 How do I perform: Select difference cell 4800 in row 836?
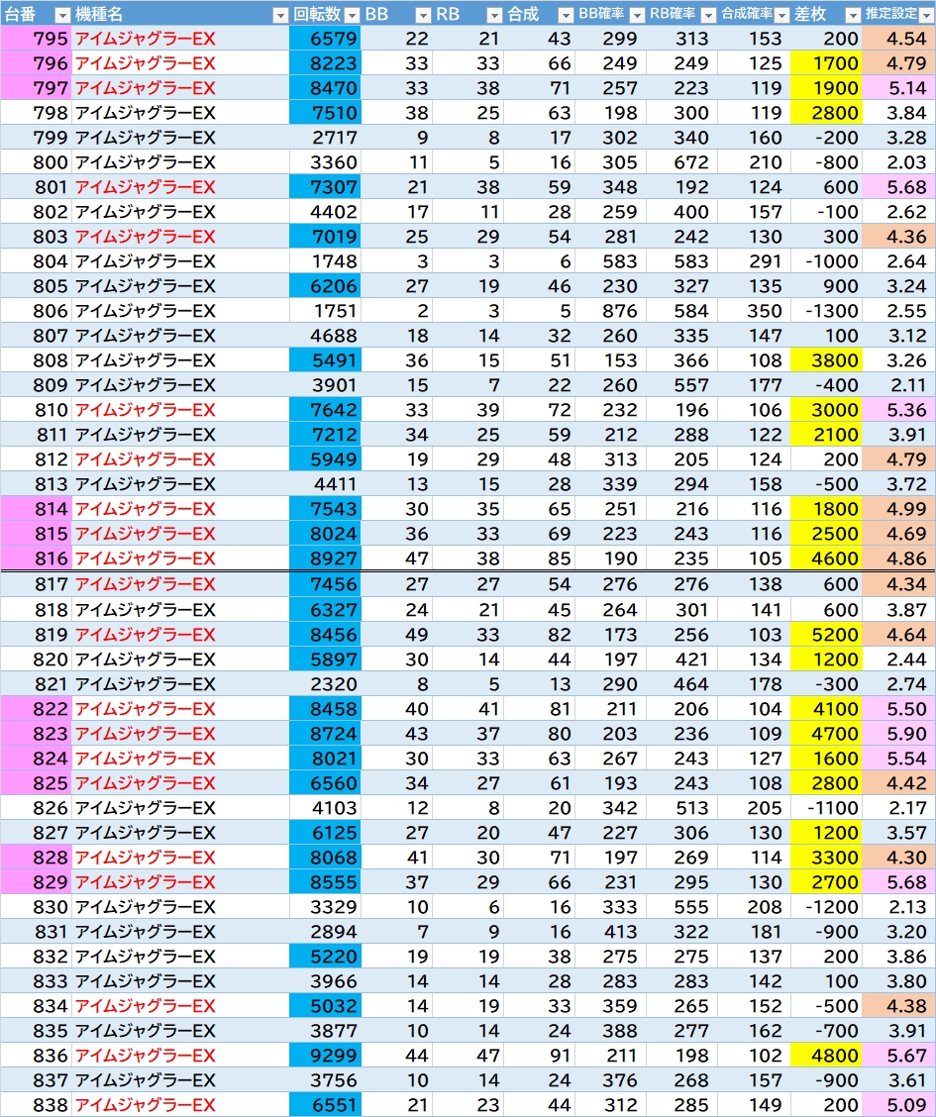826,1055
